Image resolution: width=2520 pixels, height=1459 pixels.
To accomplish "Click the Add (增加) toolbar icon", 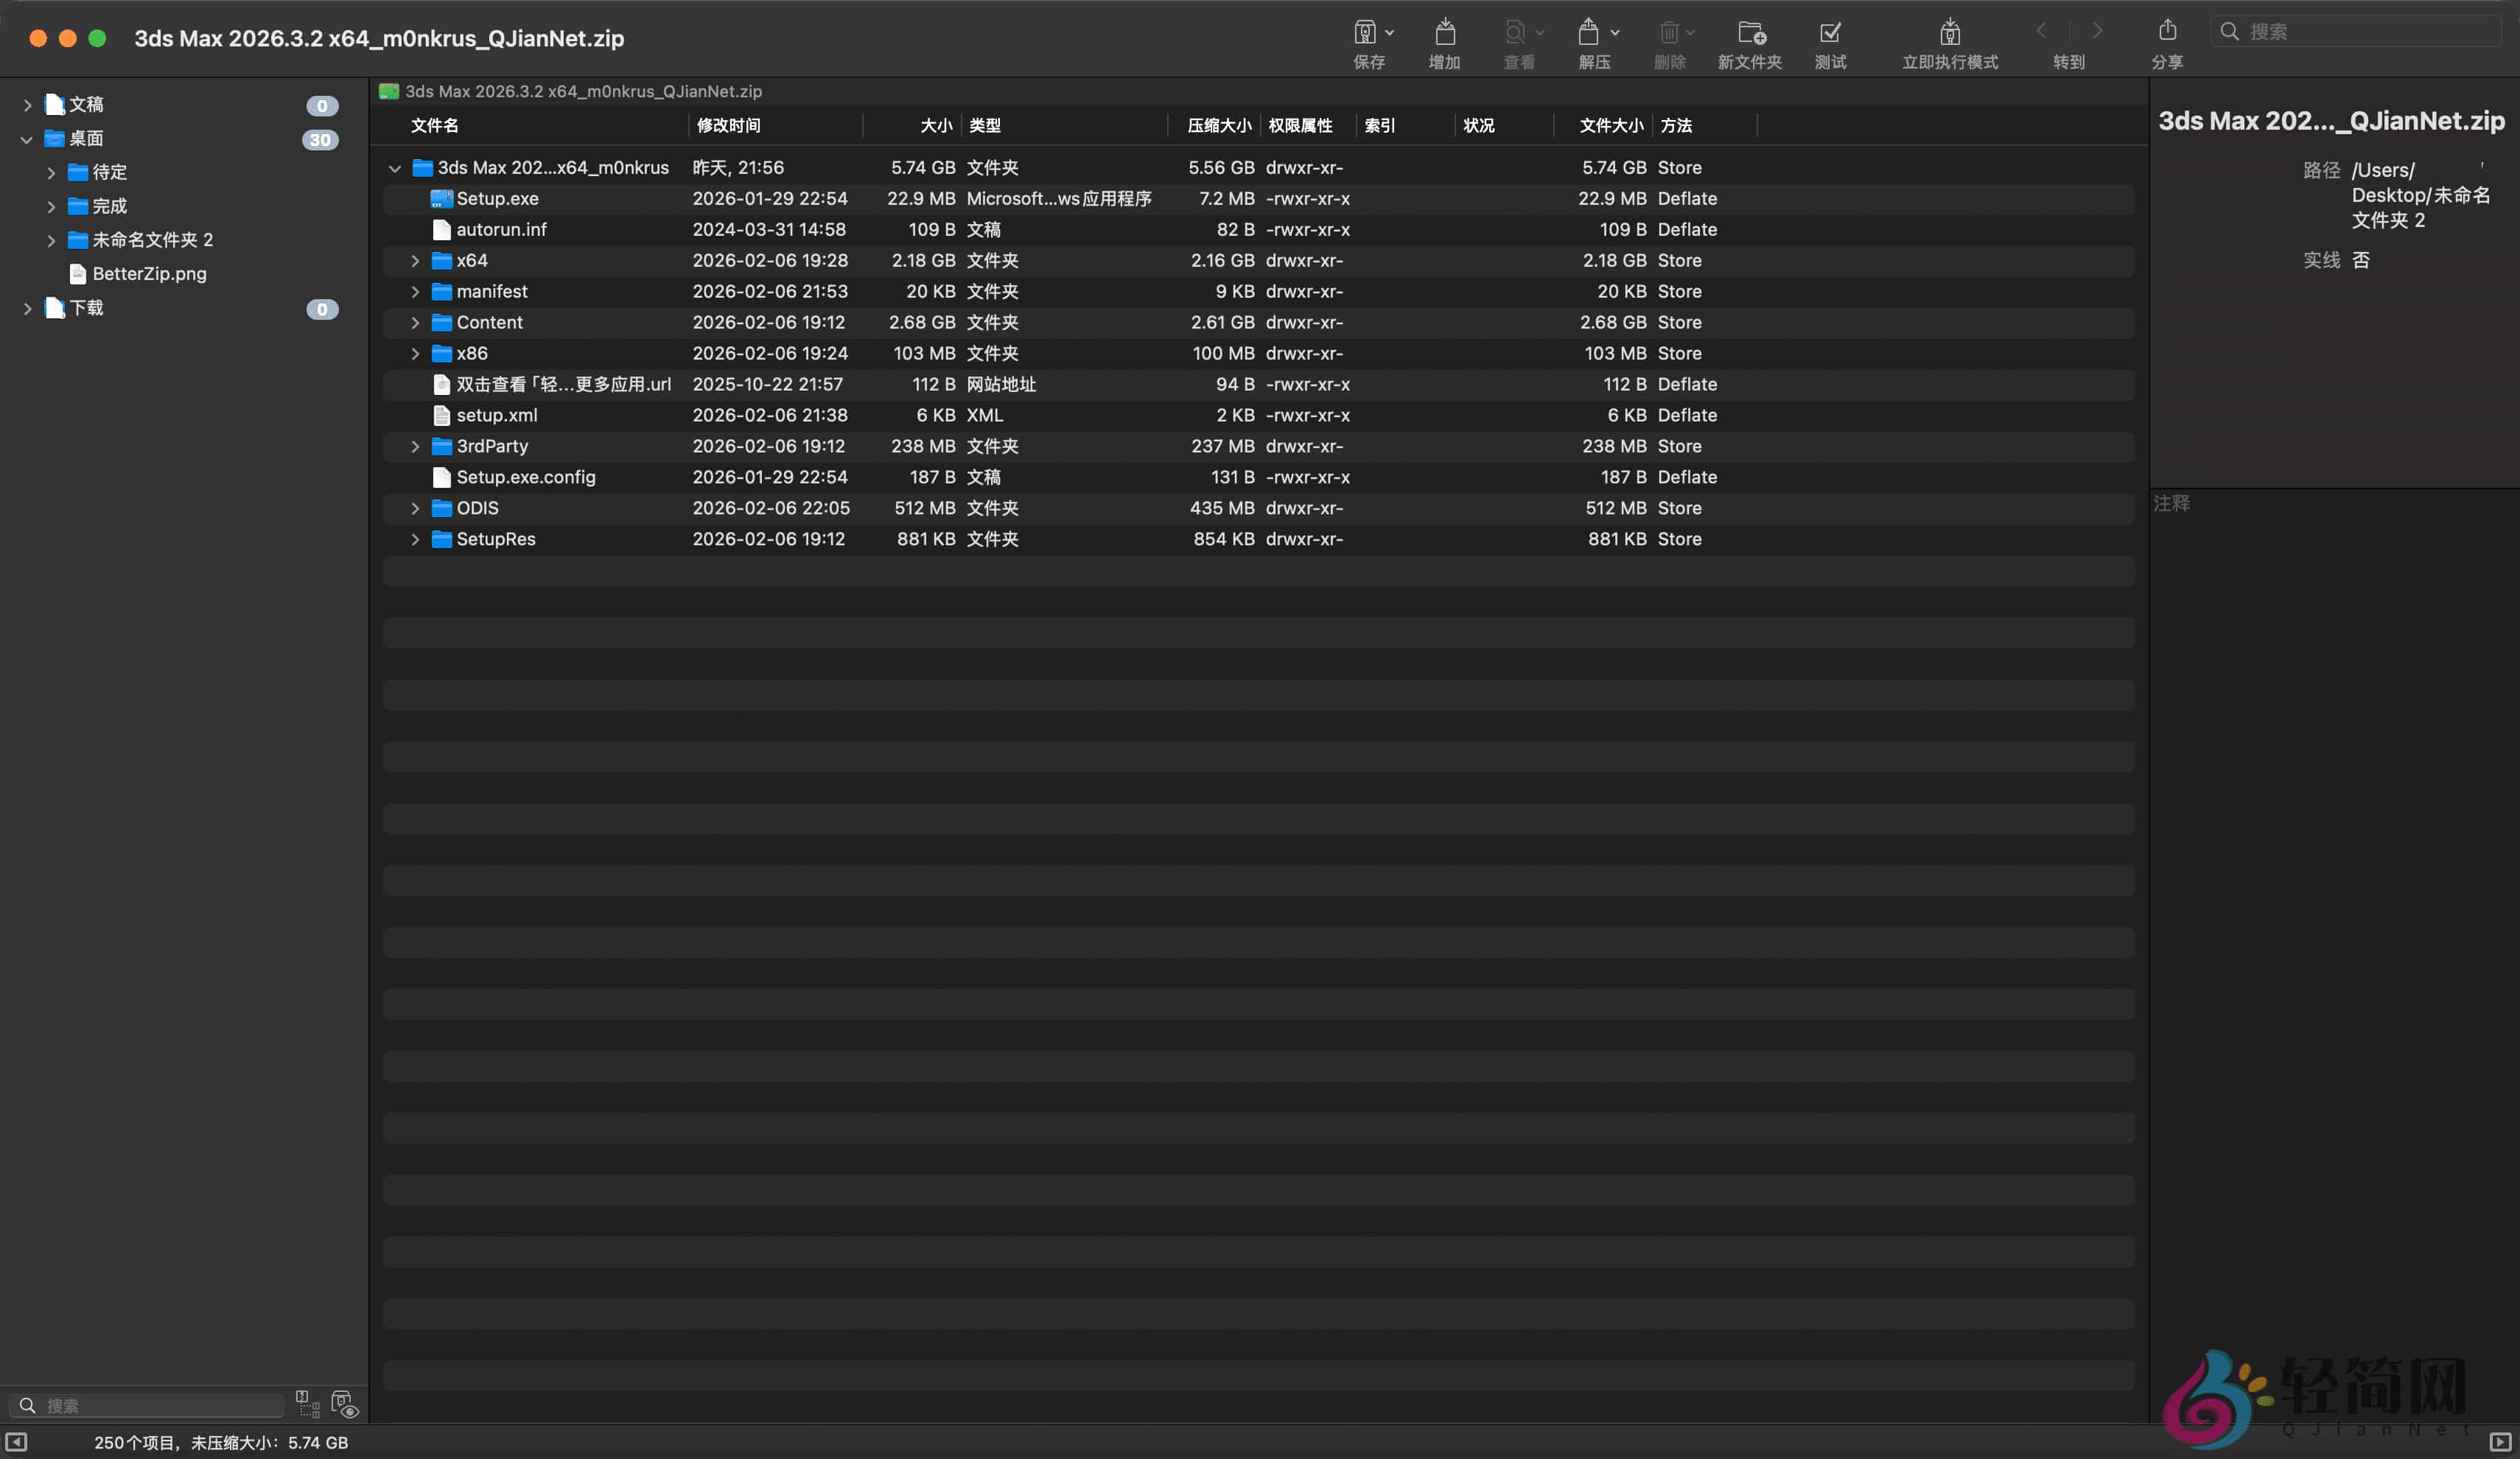I will point(1444,33).
